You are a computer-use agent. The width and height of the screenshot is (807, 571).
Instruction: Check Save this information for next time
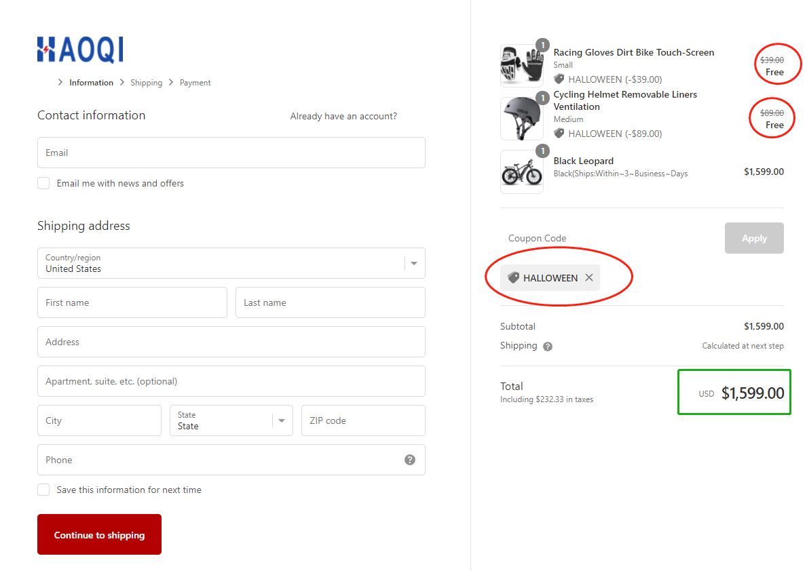coord(43,490)
